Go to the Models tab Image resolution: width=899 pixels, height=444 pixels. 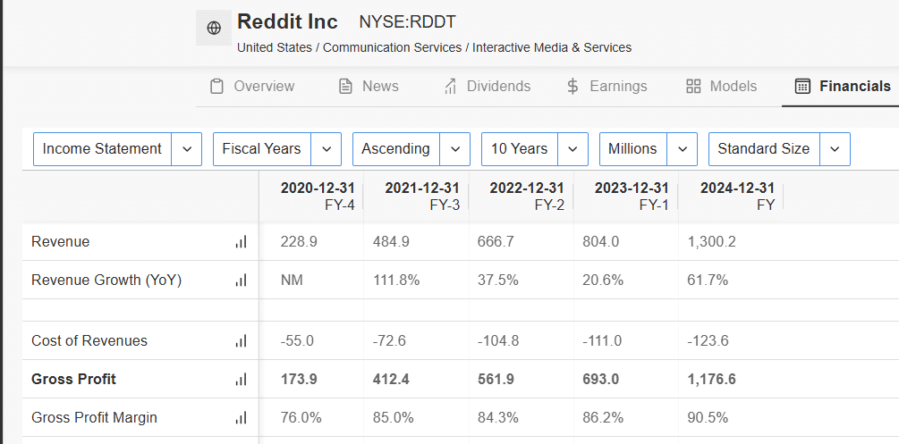tap(721, 87)
